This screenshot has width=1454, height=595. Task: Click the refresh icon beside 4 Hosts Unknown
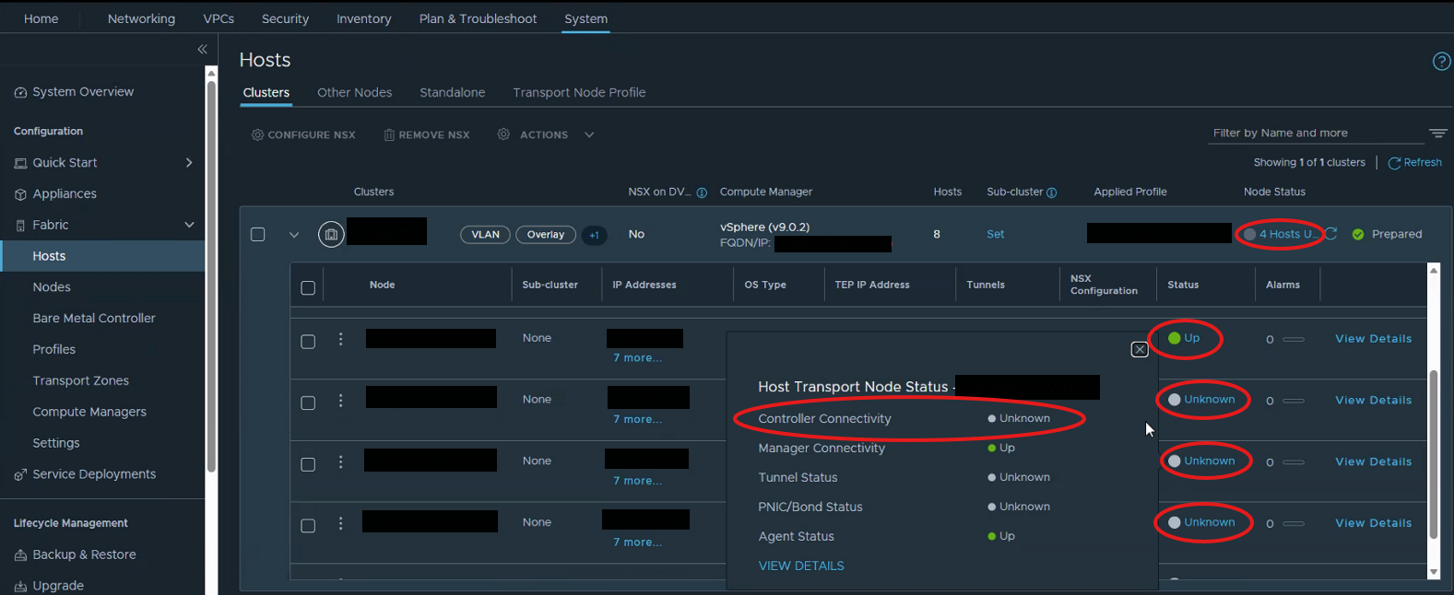[1330, 234]
